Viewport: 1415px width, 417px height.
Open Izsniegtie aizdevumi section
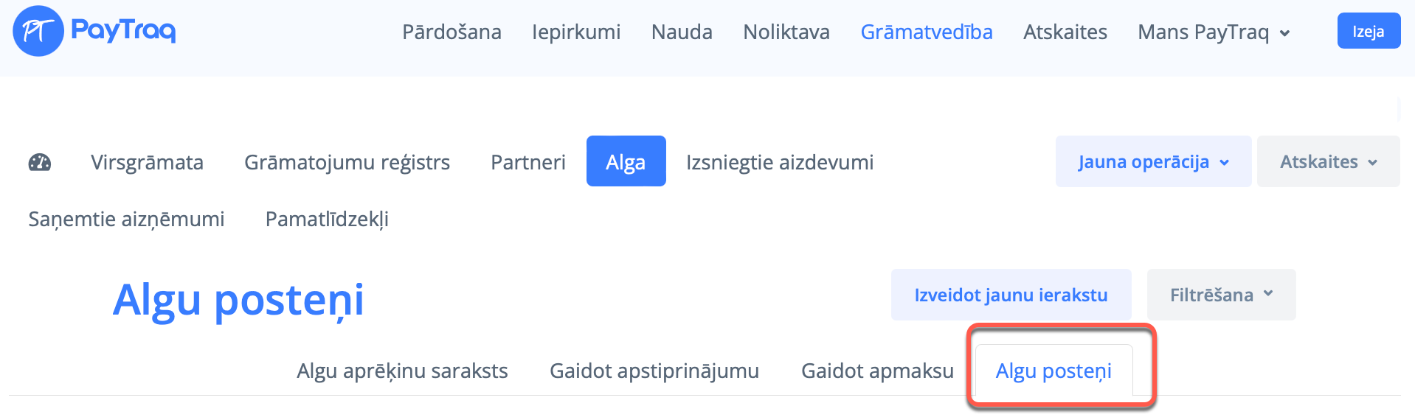pos(780,162)
